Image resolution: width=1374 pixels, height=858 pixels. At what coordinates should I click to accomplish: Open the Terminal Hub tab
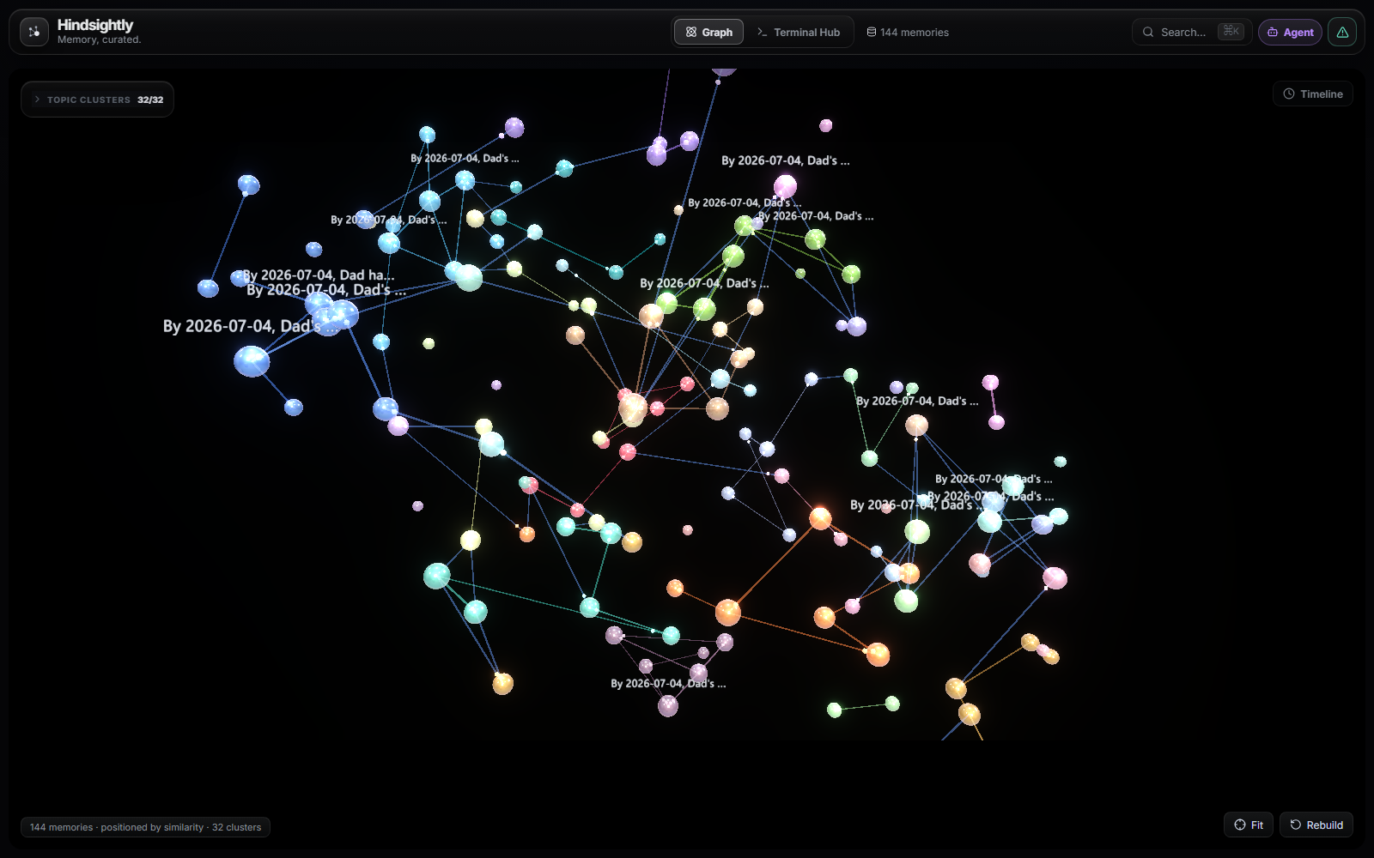pyautogui.click(x=798, y=32)
